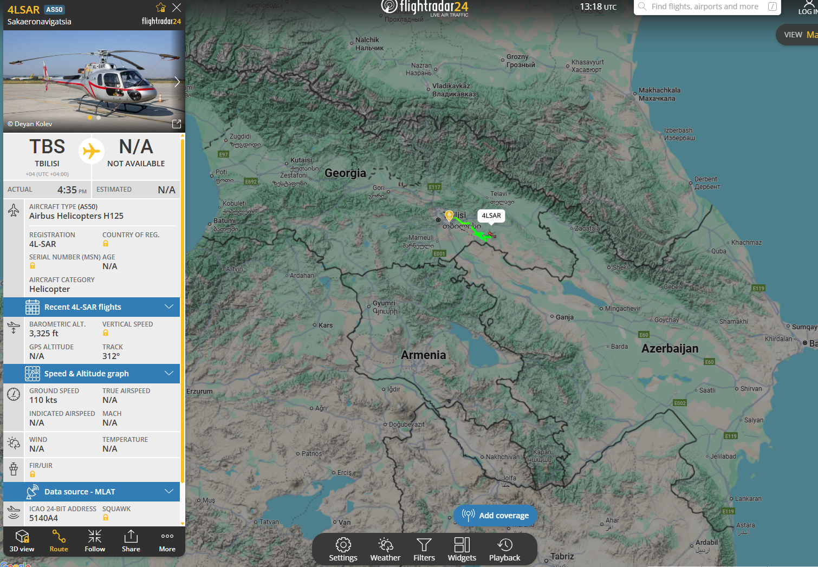Follow the 4LSAR aircraft

[x=95, y=541]
